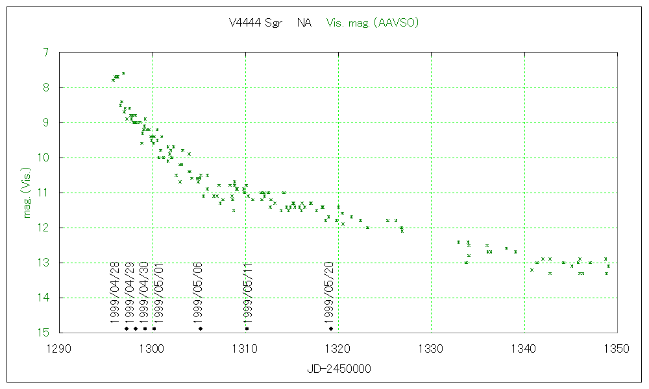Select the 1999/05/11 date marker label
Image resolution: width=649 pixels, height=389 pixels.
247,292
